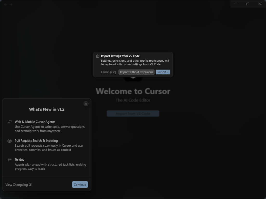
Task: Select the To-dos heading
Action: point(19,160)
